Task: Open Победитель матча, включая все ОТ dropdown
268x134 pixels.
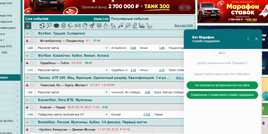Action: [72, 115]
